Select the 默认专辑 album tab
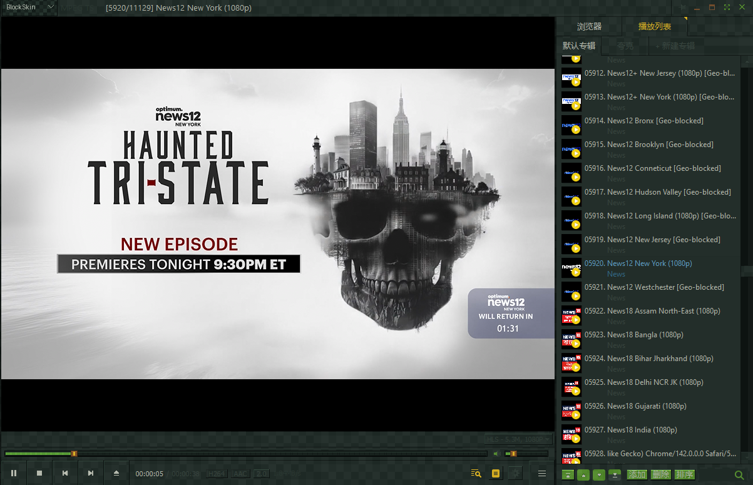Image resolution: width=753 pixels, height=485 pixels. 579,46
